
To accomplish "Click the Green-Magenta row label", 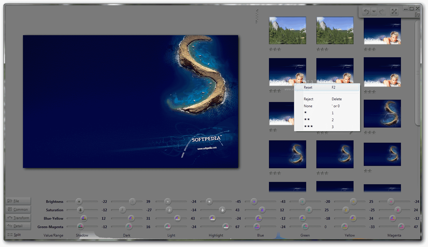I will (x=50, y=227).
